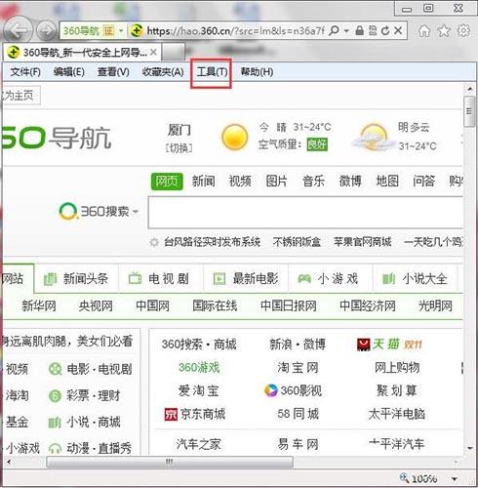Select the 新闻 search tab
478x488 pixels.
click(204, 182)
